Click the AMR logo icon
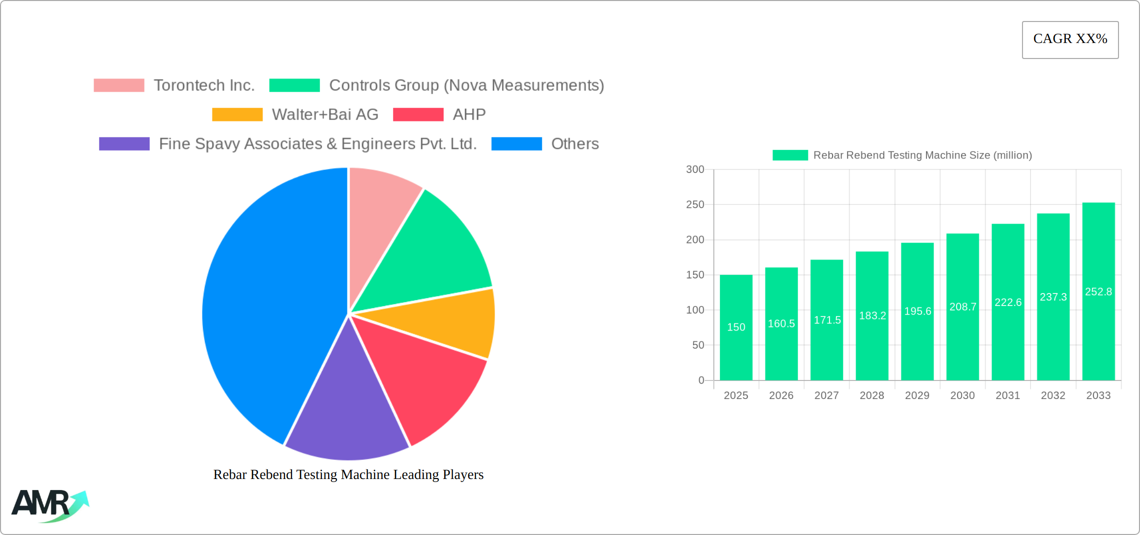This screenshot has width=1140, height=535. [50, 505]
